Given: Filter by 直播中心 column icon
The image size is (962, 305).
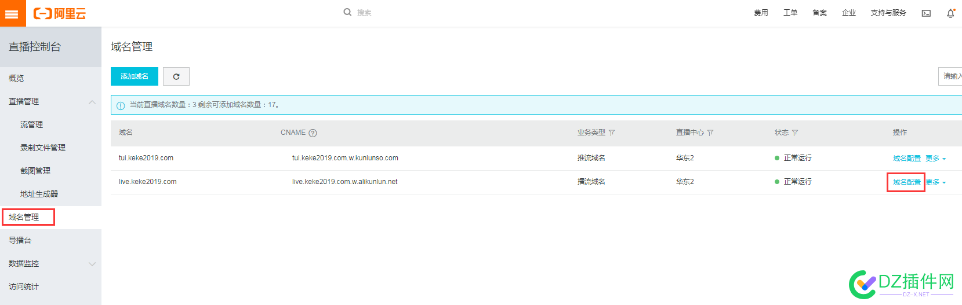Looking at the screenshot, I should coord(710,133).
